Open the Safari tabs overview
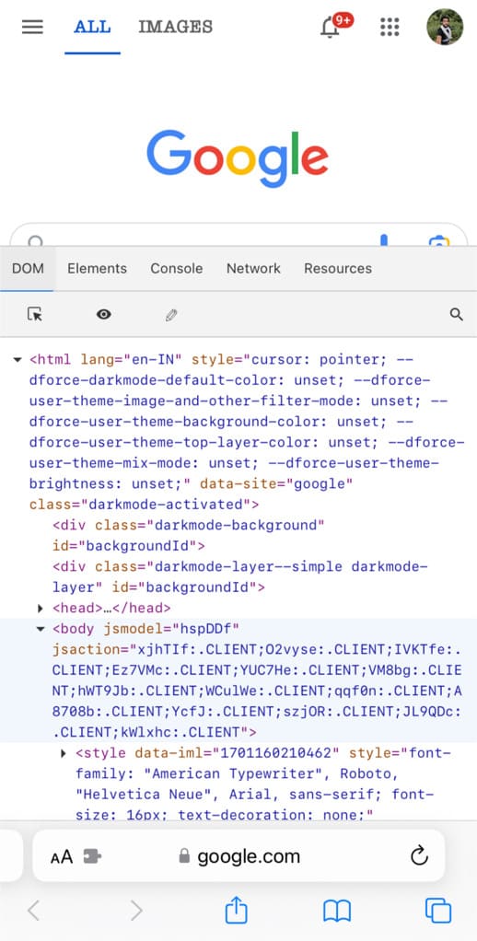This screenshot has height=941, width=477. 438,911
